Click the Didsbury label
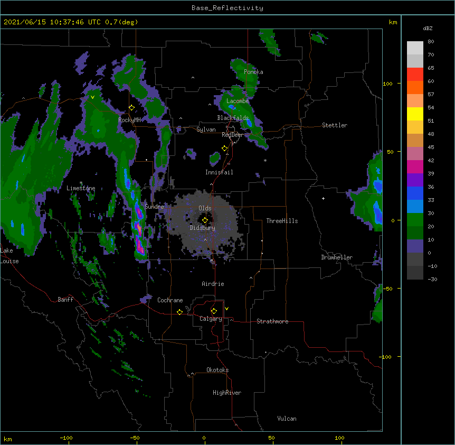455x445 pixels. click(x=203, y=228)
